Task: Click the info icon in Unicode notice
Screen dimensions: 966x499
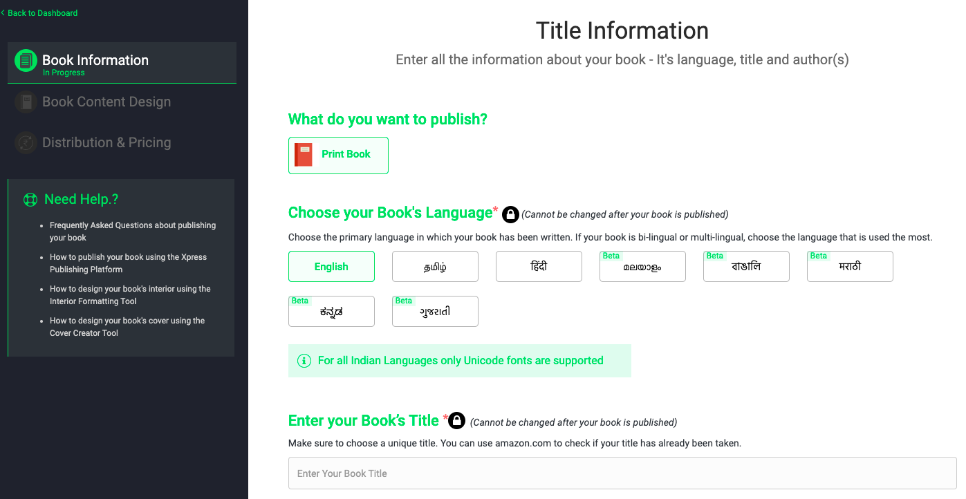Action: tap(304, 361)
